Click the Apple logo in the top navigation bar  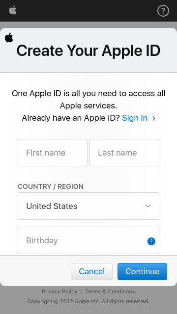coord(13,10)
